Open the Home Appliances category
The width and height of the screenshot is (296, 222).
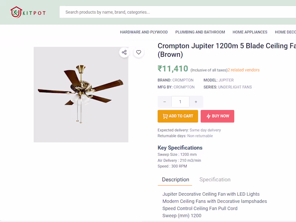(x=250, y=32)
